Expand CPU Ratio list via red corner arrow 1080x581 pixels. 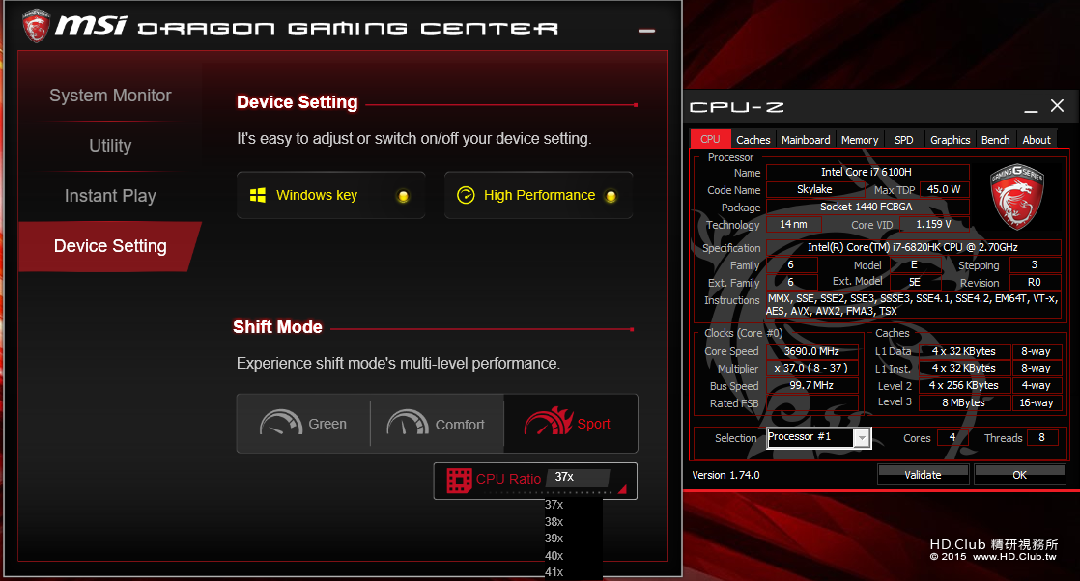tap(622, 488)
